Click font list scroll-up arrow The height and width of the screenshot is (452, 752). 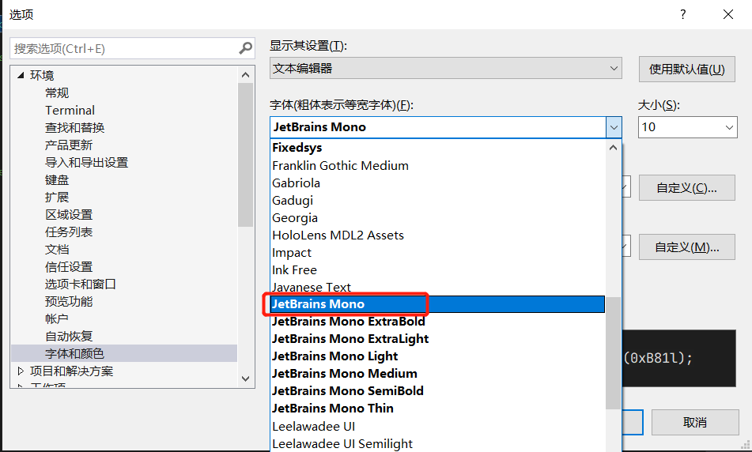click(x=613, y=148)
